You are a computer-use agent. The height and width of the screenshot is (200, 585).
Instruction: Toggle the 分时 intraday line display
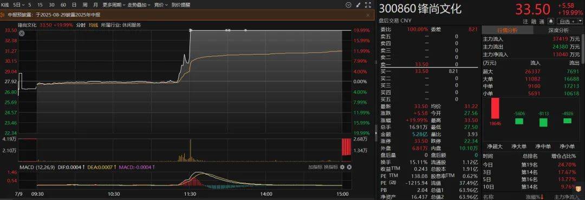point(81,25)
